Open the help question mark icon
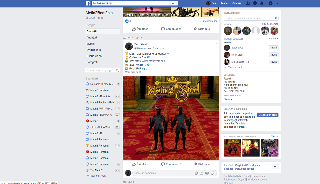This screenshot has width=320, height=184. 270,3
